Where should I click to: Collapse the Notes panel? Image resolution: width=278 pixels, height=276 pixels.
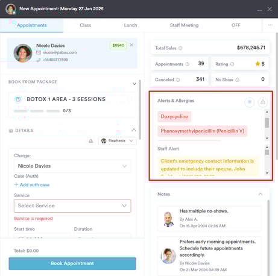[261, 194]
